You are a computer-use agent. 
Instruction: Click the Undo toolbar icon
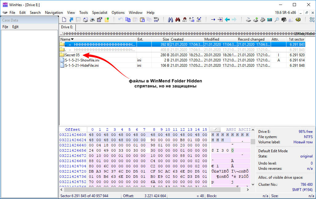point(121,19)
